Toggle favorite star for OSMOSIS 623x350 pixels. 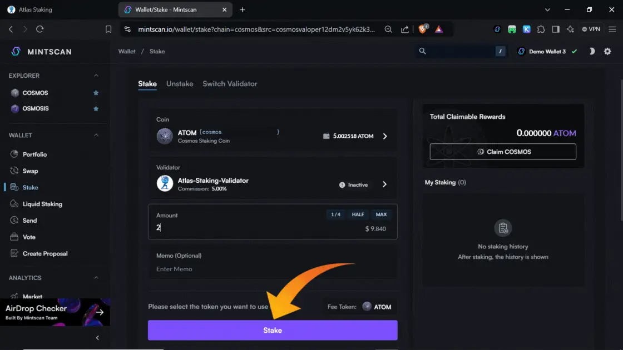point(96,108)
